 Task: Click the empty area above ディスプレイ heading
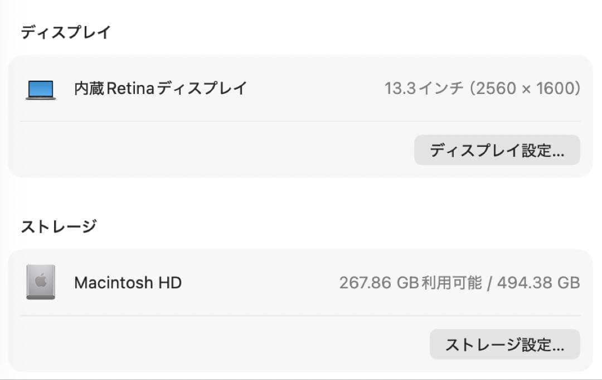tap(301, 8)
